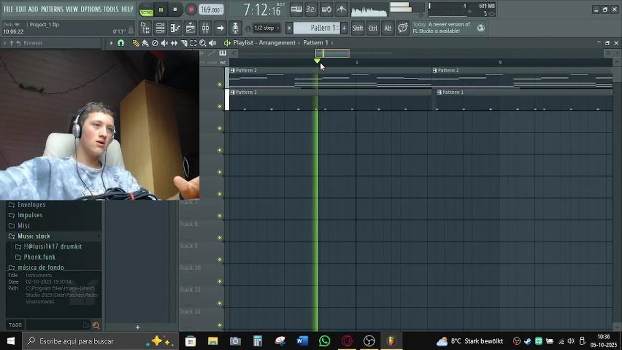Open the FILE menu
Viewport: 622px width, 350px height.
click(8, 9)
